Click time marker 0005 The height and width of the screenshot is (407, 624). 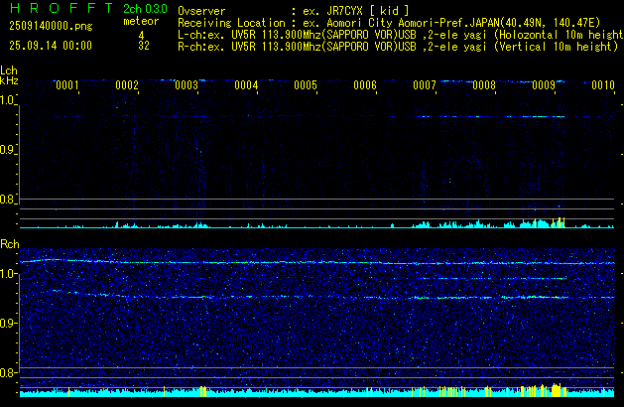pos(306,85)
